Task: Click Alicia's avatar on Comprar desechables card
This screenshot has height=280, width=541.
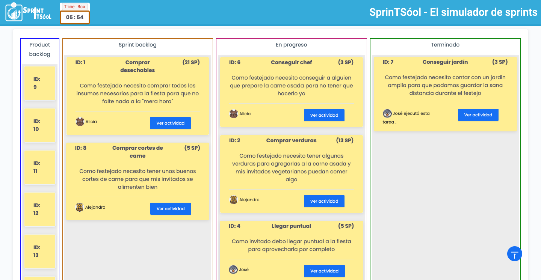Action: click(x=80, y=122)
